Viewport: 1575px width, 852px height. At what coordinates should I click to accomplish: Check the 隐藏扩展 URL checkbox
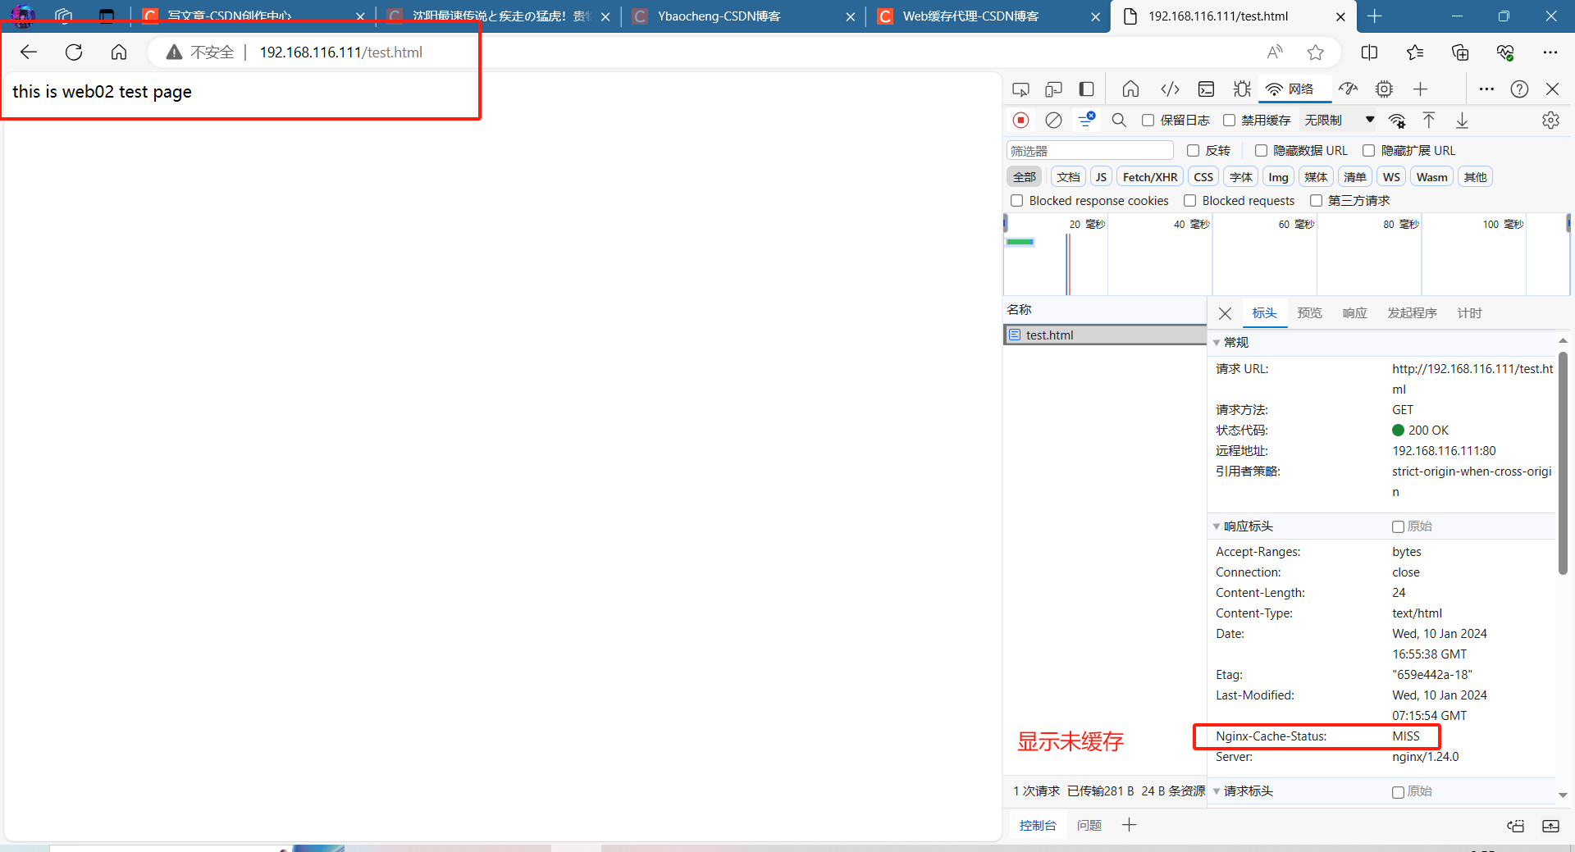1369,151
